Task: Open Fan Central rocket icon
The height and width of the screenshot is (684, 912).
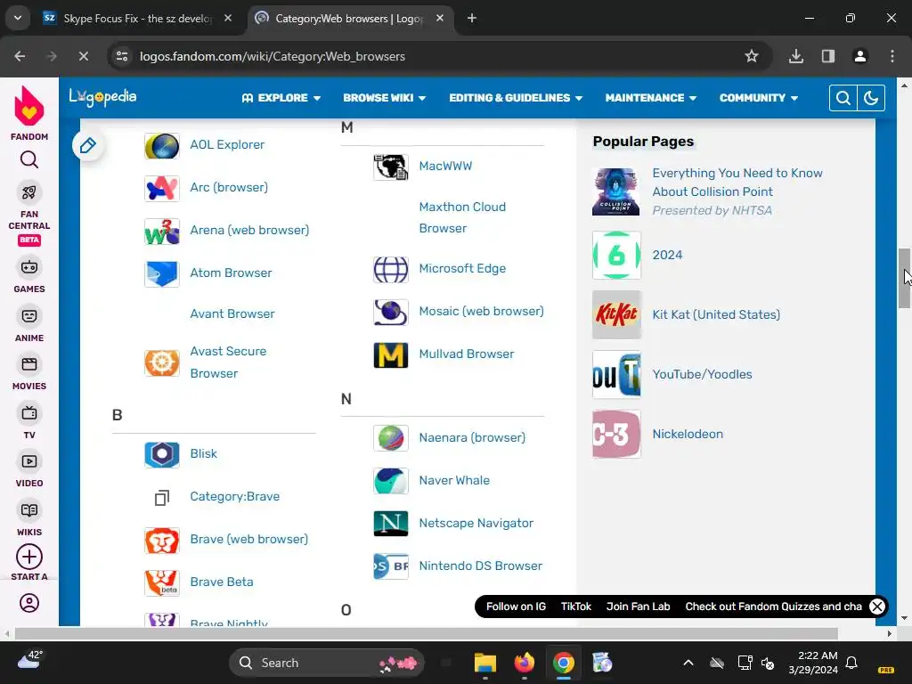Action: click(29, 192)
